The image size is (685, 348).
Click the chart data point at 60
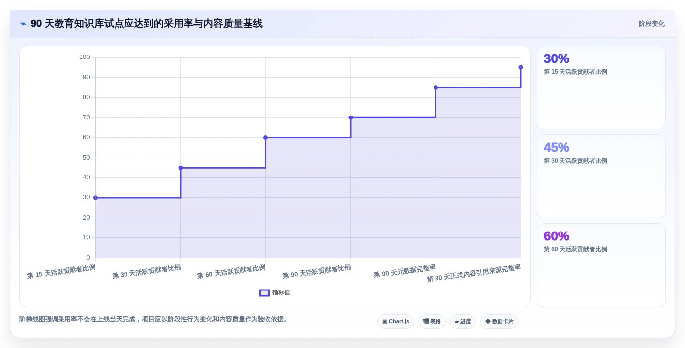(265, 137)
